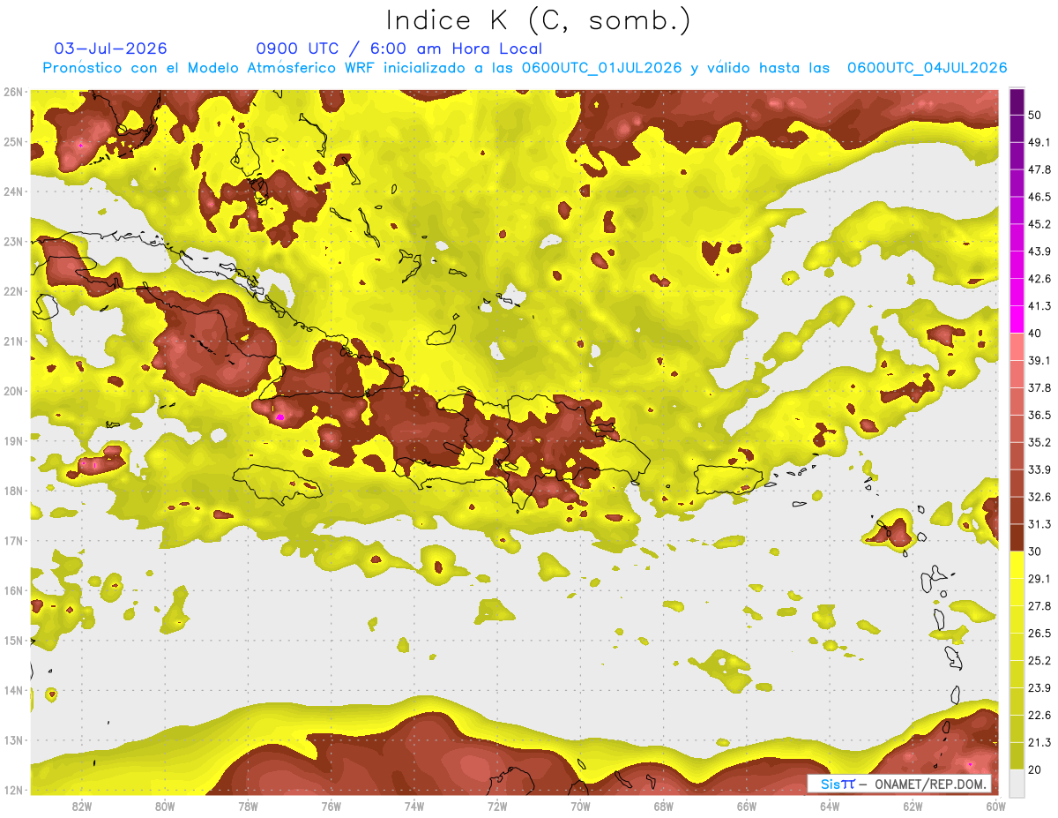The image size is (1058, 818).
Task: Click colorbar value '40'
Action: [x=1034, y=333]
